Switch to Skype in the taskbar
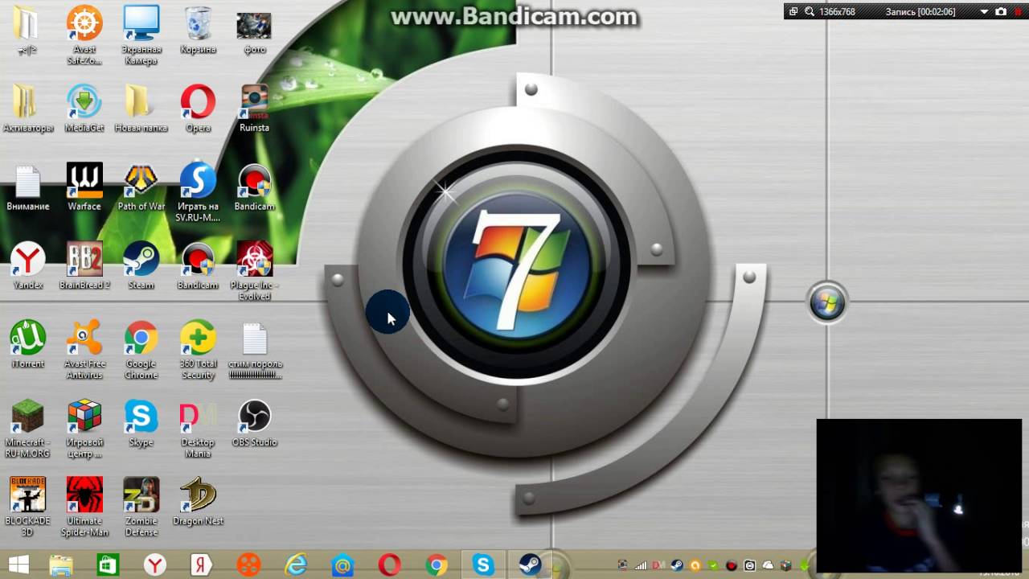This screenshot has width=1029, height=579. tap(483, 565)
